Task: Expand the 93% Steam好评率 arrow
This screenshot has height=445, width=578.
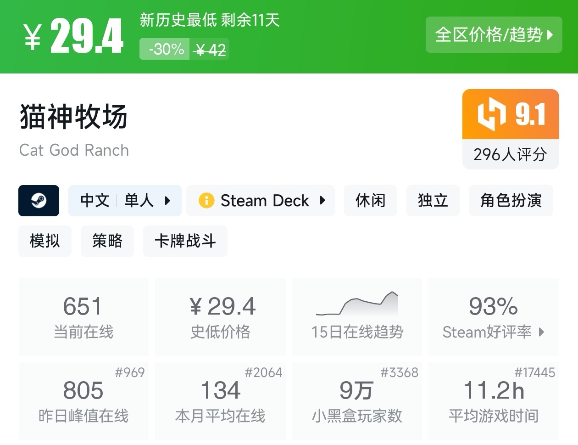Action: [541, 332]
